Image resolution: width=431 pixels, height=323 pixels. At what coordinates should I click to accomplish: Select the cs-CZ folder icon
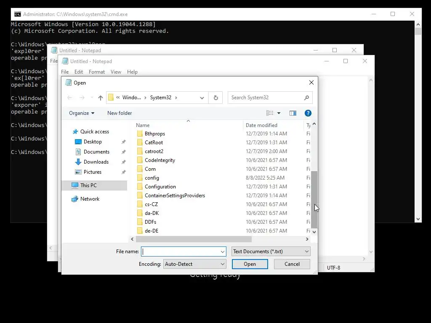click(140, 204)
